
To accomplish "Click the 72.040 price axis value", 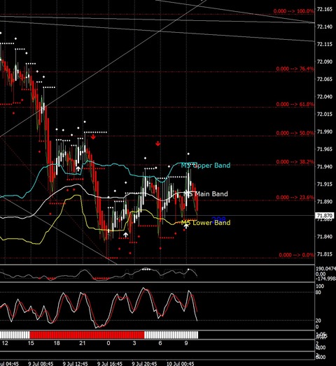I will point(325,96).
